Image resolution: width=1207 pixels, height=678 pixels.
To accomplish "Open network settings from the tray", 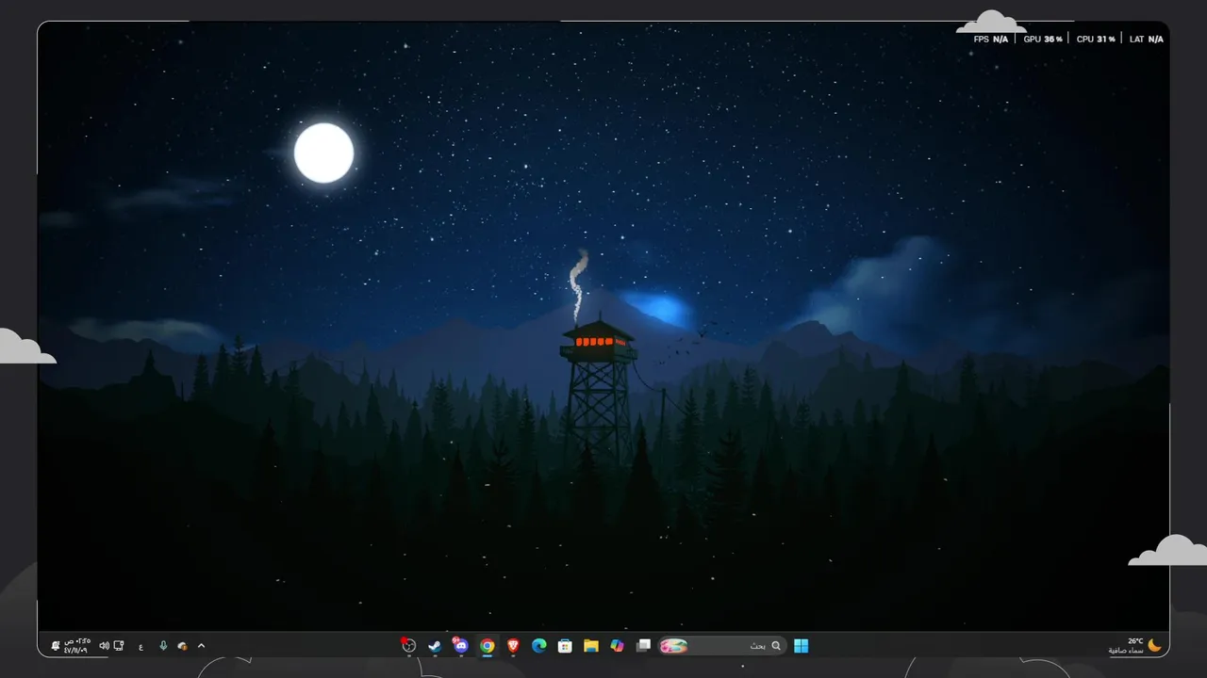I will pos(119,646).
